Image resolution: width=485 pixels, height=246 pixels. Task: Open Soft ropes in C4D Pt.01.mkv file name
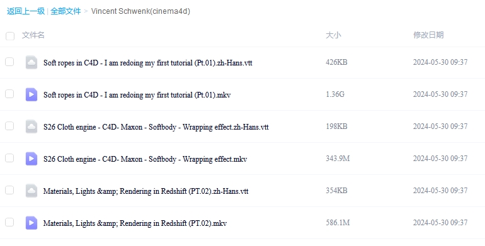pyautogui.click(x=137, y=94)
